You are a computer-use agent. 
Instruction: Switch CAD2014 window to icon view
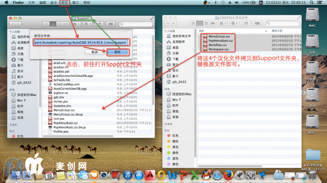(193, 23)
